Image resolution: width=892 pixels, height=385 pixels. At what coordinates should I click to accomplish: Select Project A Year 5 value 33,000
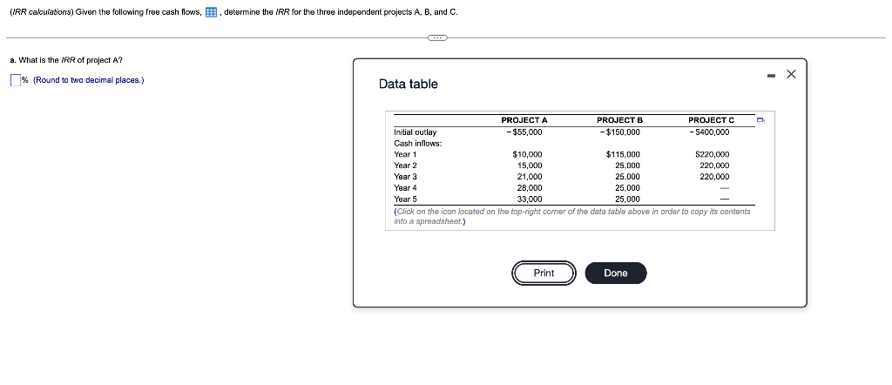click(x=530, y=199)
